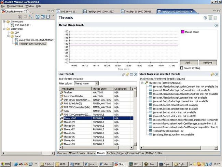Open the Ultra... taskbar item
The height and width of the screenshot is (167, 222).
pos(151,164)
